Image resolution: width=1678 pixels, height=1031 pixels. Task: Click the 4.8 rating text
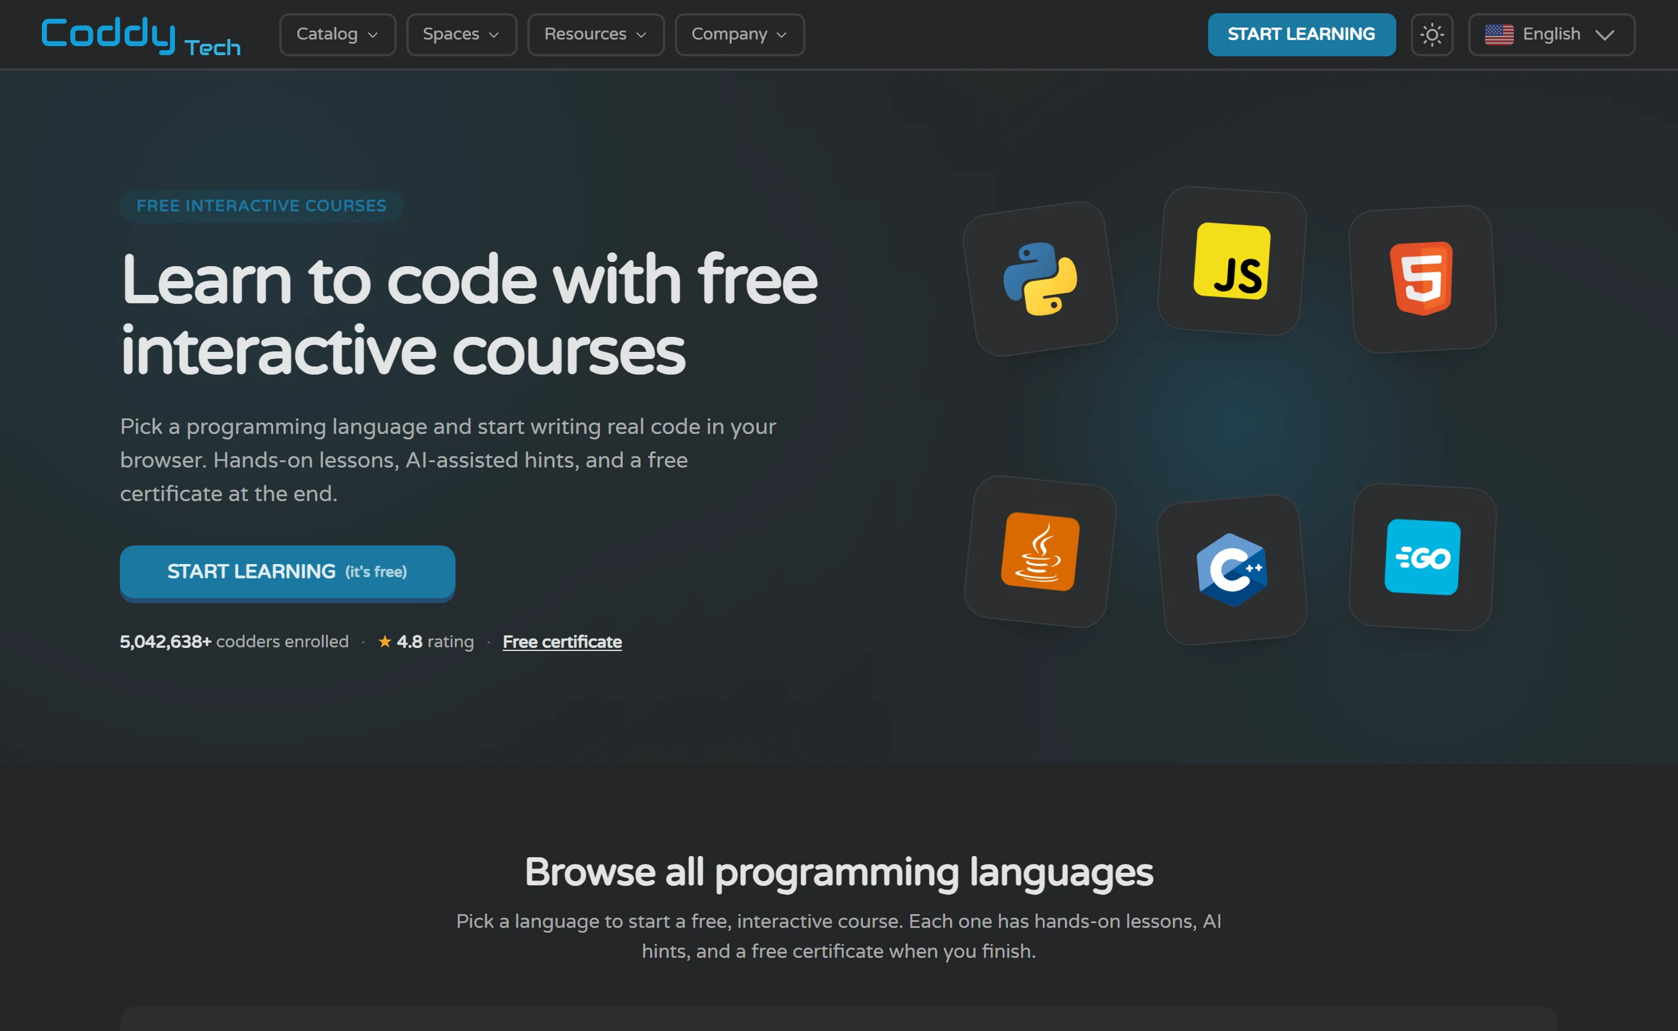(435, 641)
